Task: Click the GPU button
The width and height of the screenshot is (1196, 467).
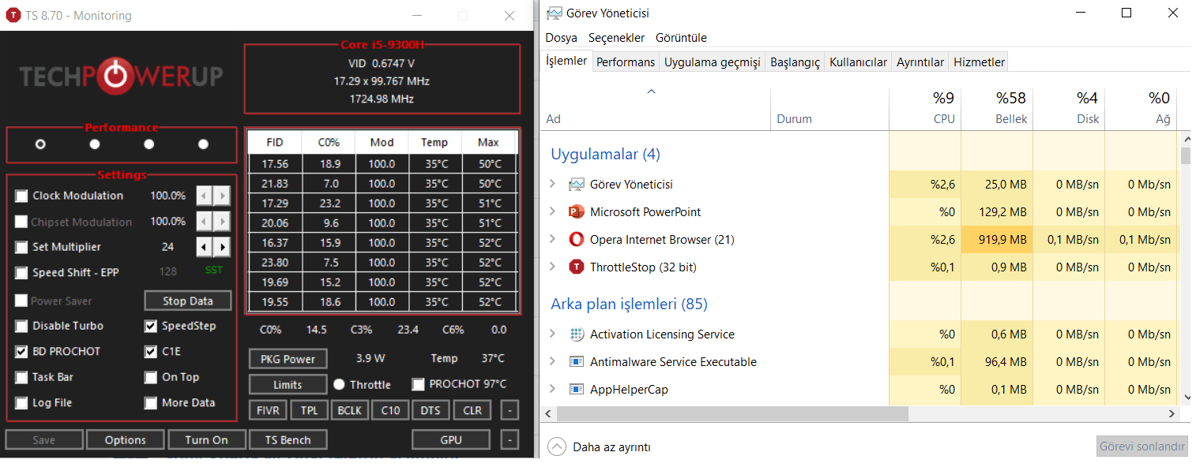Action: click(x=451, y=440)
